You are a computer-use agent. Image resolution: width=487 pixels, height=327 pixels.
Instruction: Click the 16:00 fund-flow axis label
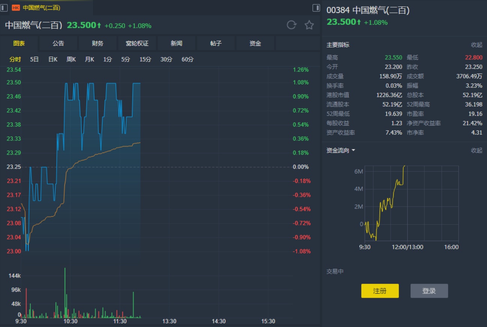tap(451, 247)
